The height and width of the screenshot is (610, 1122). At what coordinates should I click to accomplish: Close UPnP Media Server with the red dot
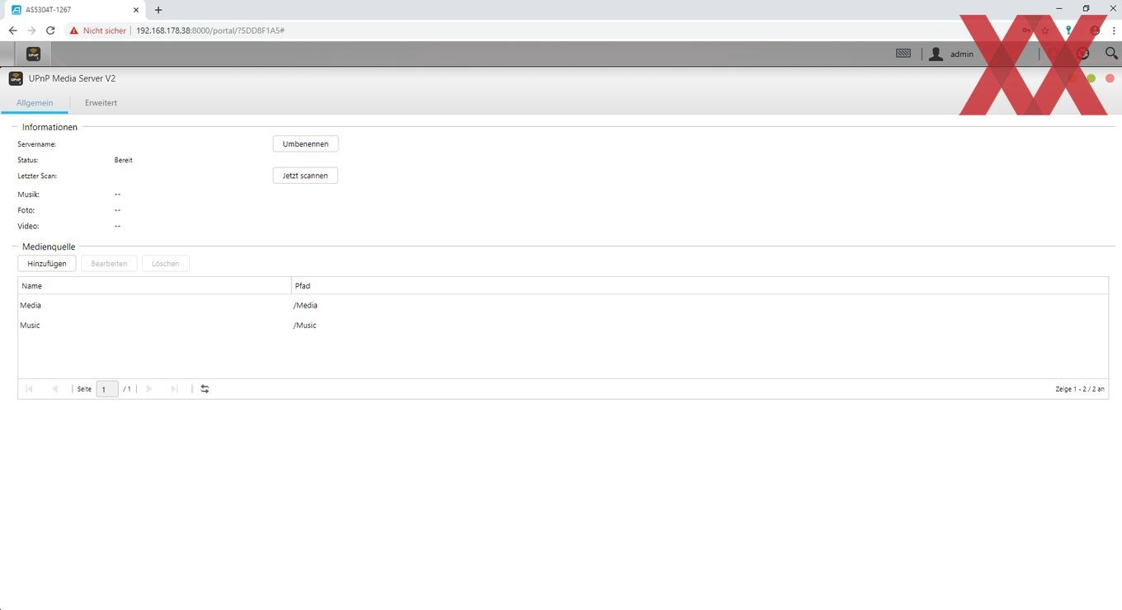(x=1110, y=78)
